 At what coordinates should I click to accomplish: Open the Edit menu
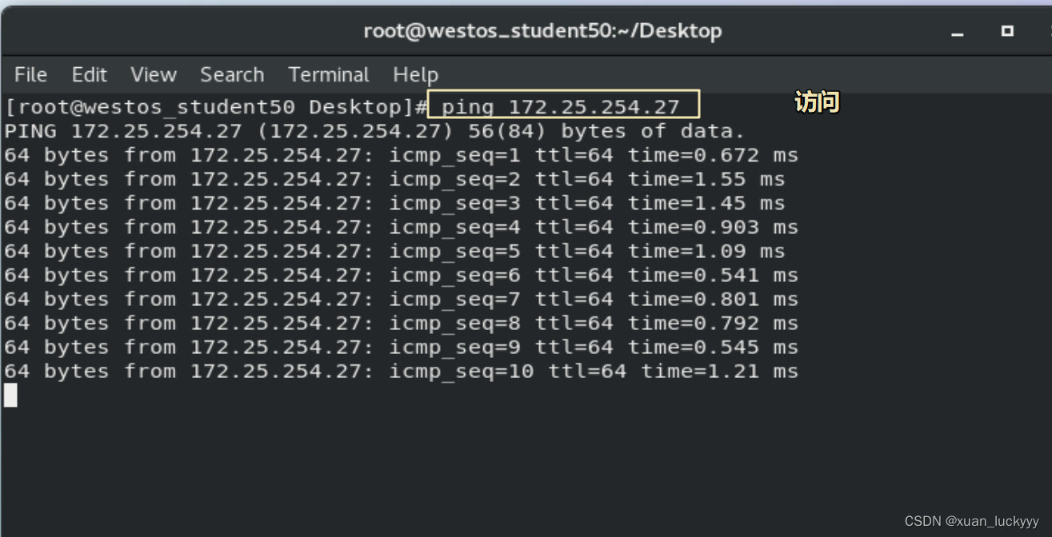coord(89,74)
